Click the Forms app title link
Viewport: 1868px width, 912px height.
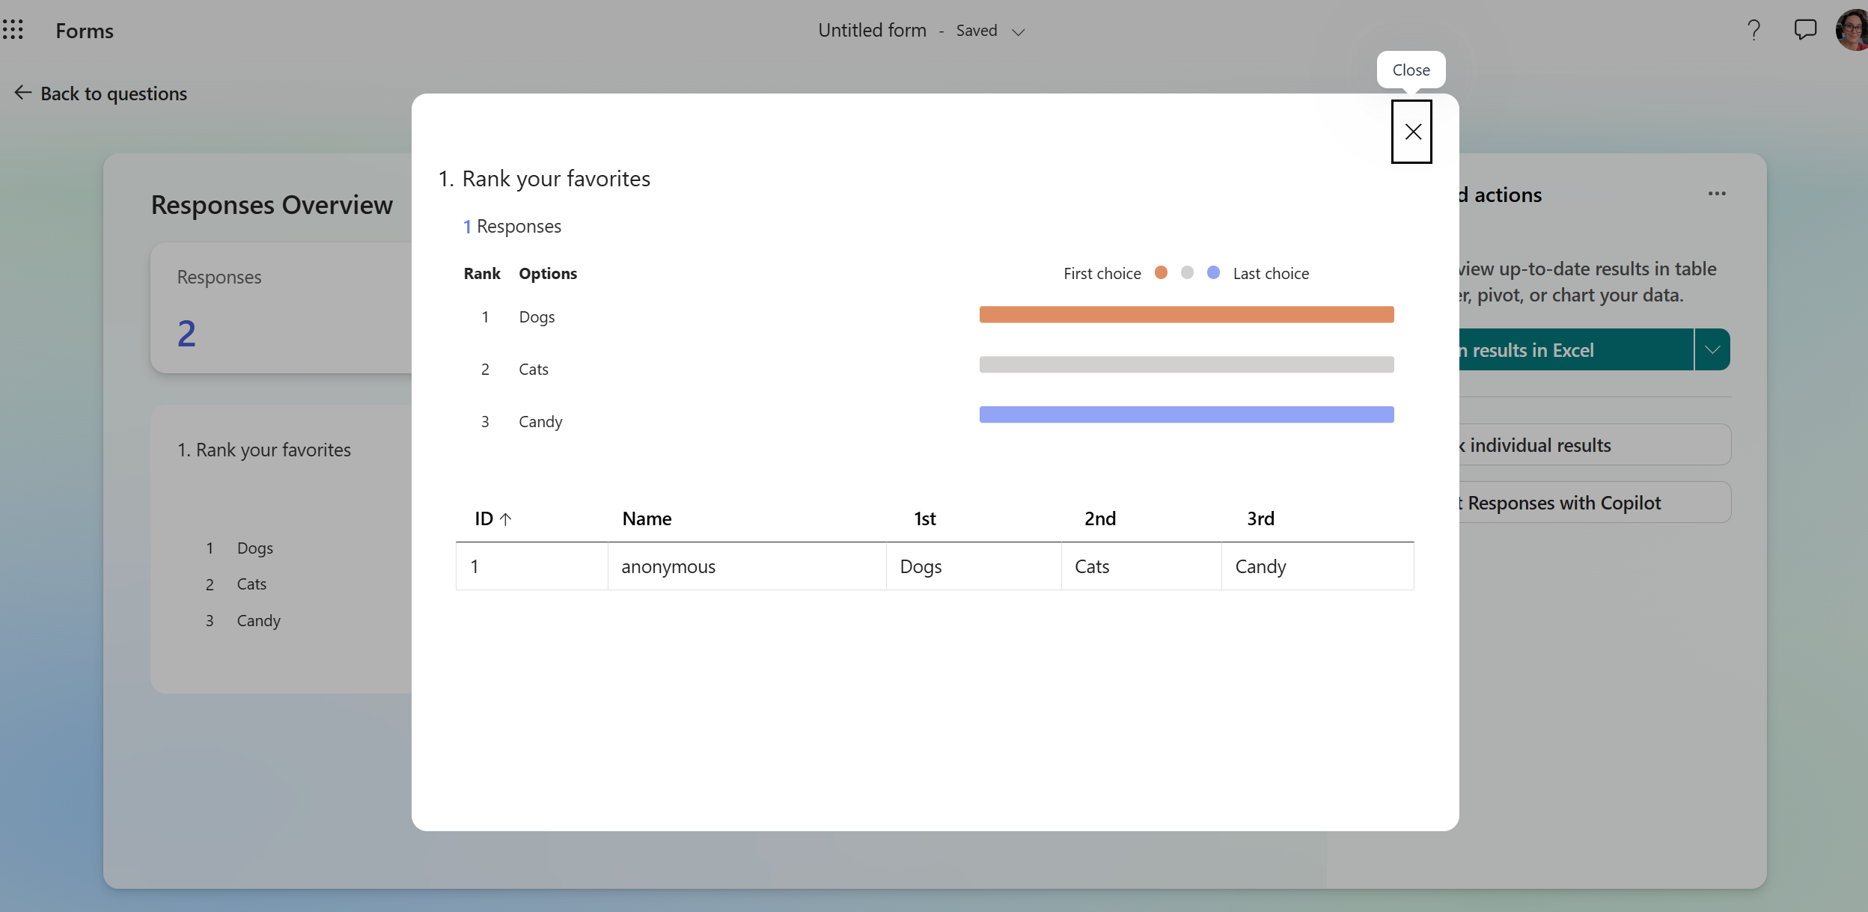click(x=85, y=31)
